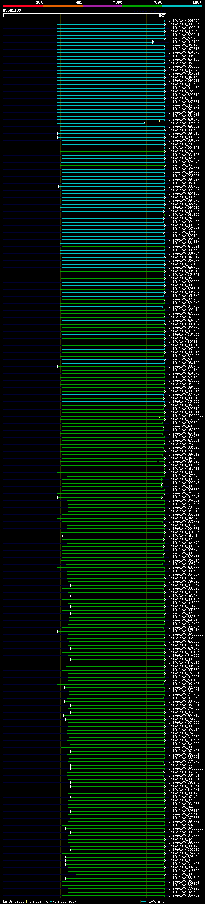
Task: Open hit UniRef100_A5HKN4
Action: pyautogui.click(x=184, y=405)
